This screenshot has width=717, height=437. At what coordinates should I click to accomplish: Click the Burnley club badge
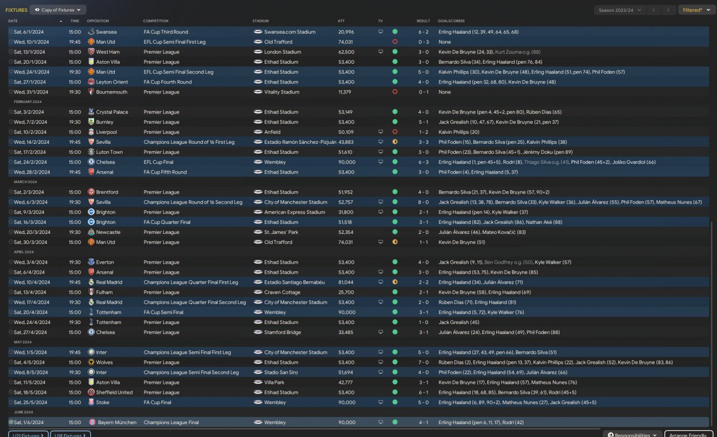click(x=91, y=122)
